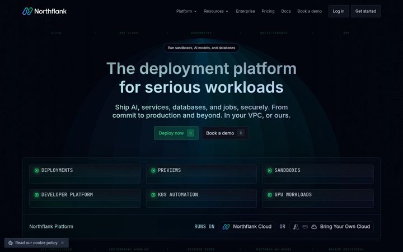Image resolution: width=403 pixels, height=252 pixels.
Task: Select the DEVELOPER PLATFORM card
Action: 85,198
